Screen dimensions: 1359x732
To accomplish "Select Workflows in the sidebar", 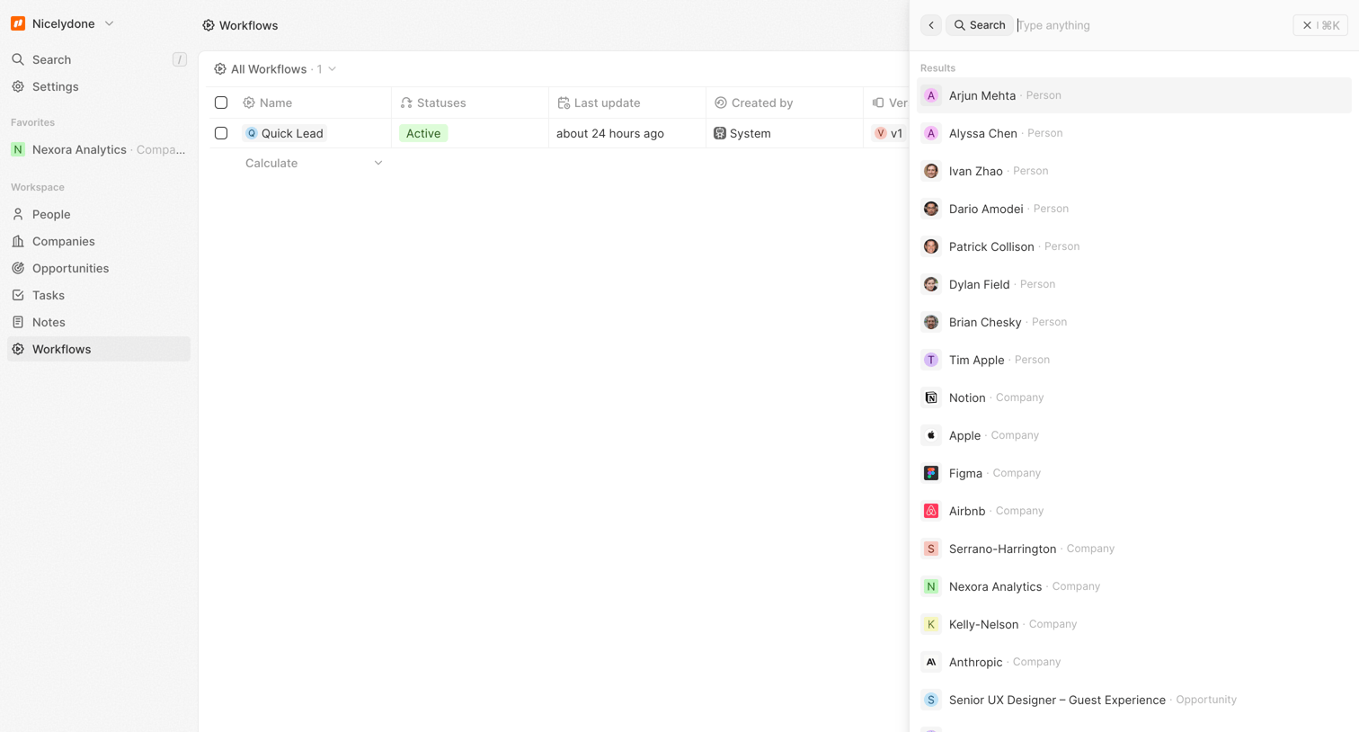I will pyautogui.click(x=99, y=349).
